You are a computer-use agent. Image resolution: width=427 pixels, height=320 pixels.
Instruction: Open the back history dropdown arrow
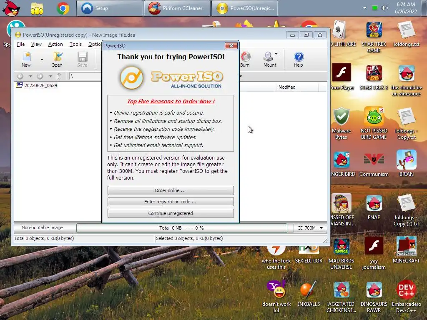tap(30, 76)
